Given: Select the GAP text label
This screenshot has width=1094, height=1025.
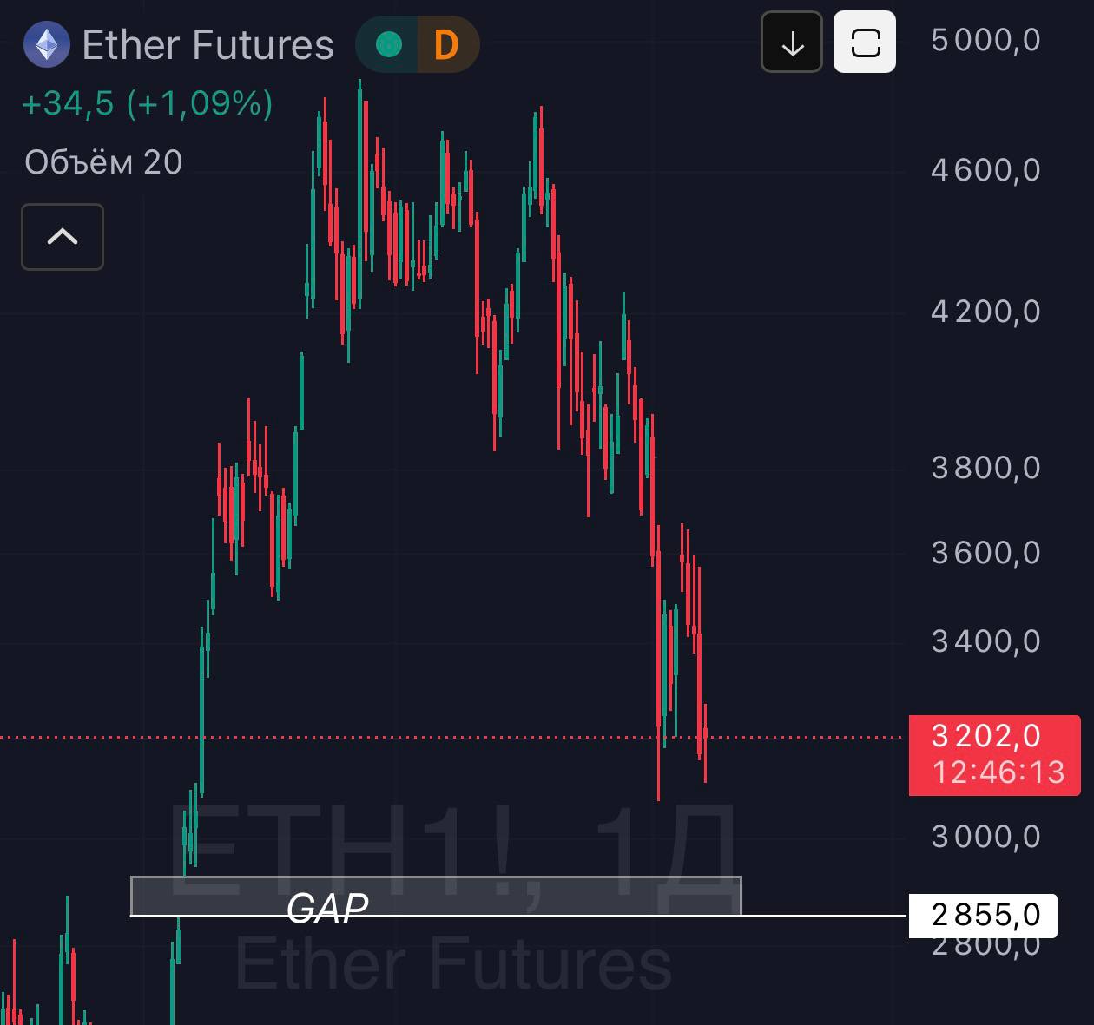Looking at the screenshot, I should click(327, 908).
